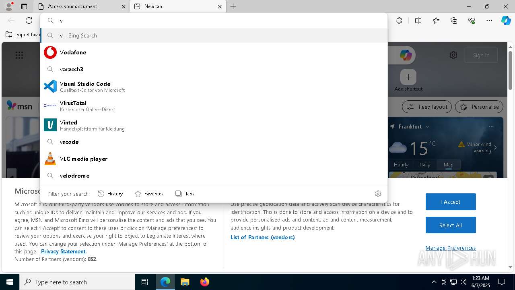This screenshot has width=515, height=290.
Task: Open Manage Preferences link
Action: 451,248
